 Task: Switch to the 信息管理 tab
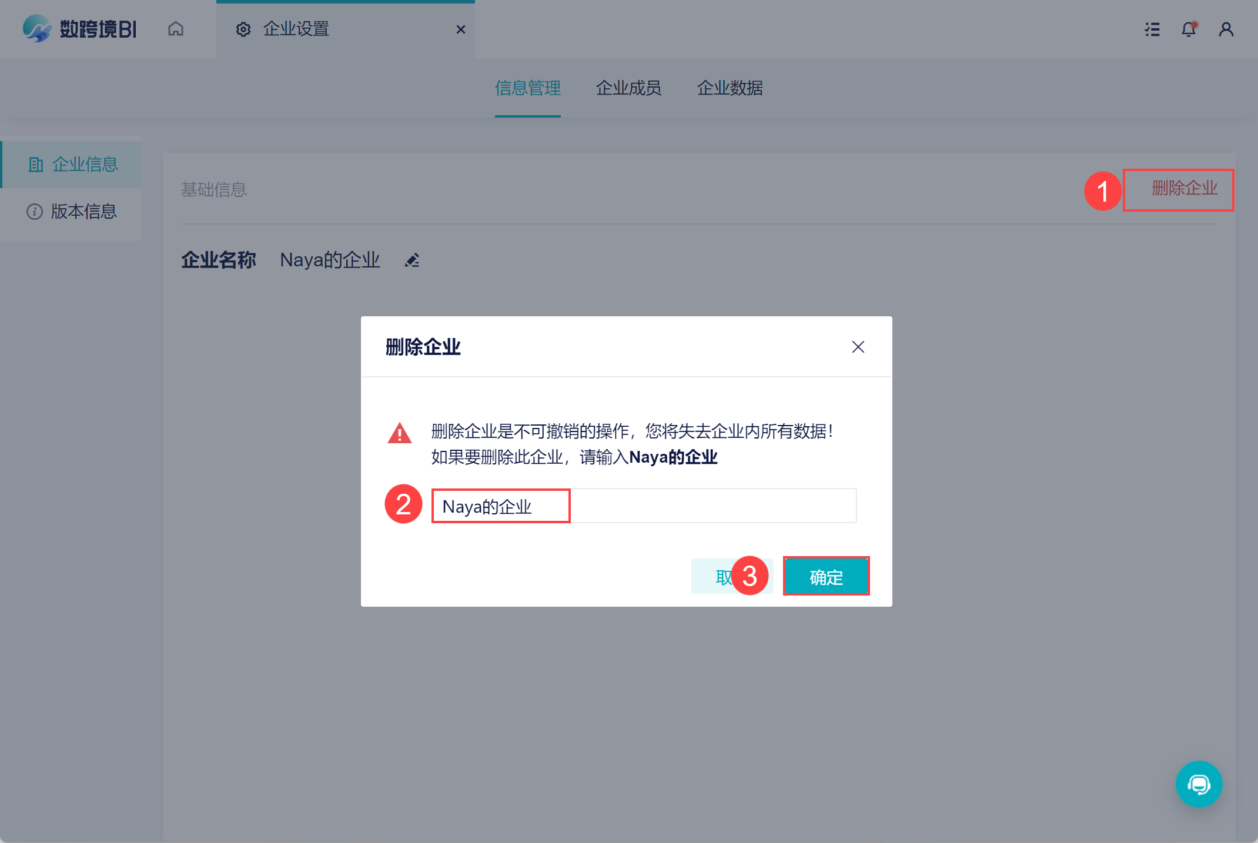click(527, 88)
